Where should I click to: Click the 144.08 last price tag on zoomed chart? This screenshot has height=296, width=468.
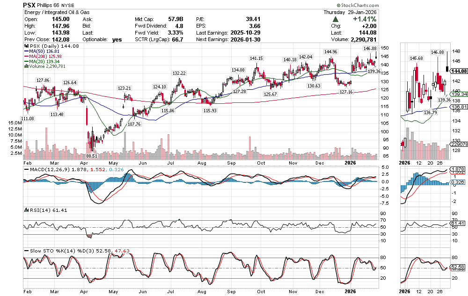pos(459,71)
